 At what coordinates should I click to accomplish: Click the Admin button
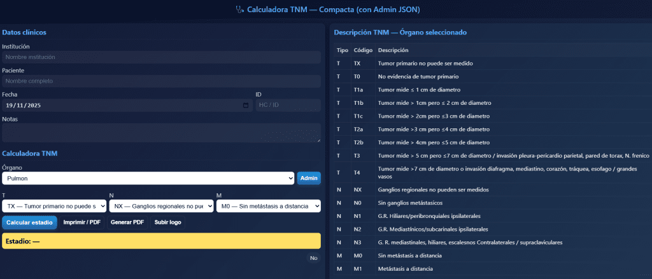click(x=309, y=178)
